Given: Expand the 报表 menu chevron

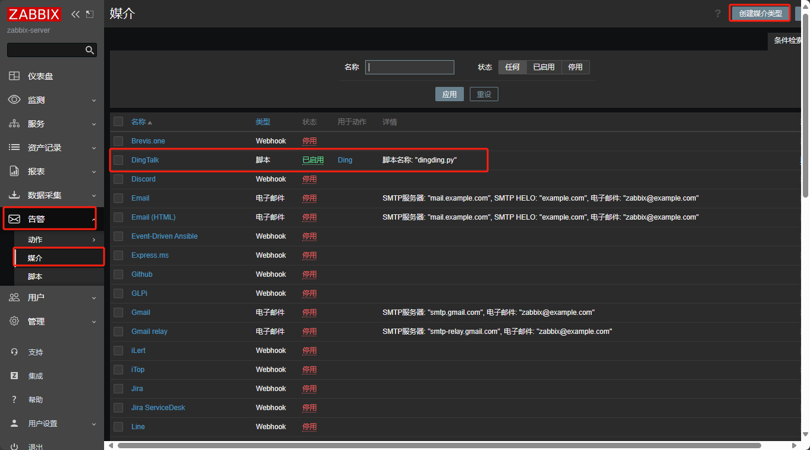Looking at the screenshot, I should [94, 172].
